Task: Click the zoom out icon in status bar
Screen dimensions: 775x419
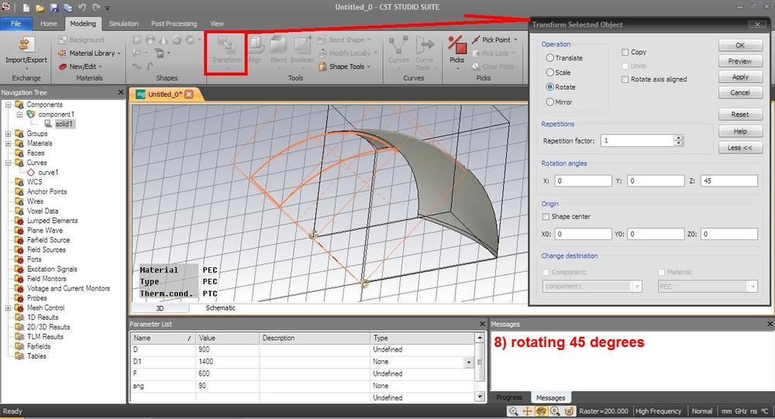Action: pyautogui.click(x=555, y=411)
